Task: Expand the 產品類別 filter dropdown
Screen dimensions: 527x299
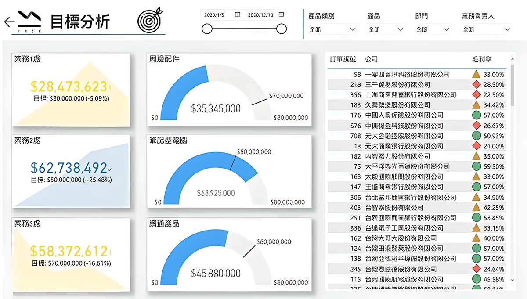Action: click(352, 29)
